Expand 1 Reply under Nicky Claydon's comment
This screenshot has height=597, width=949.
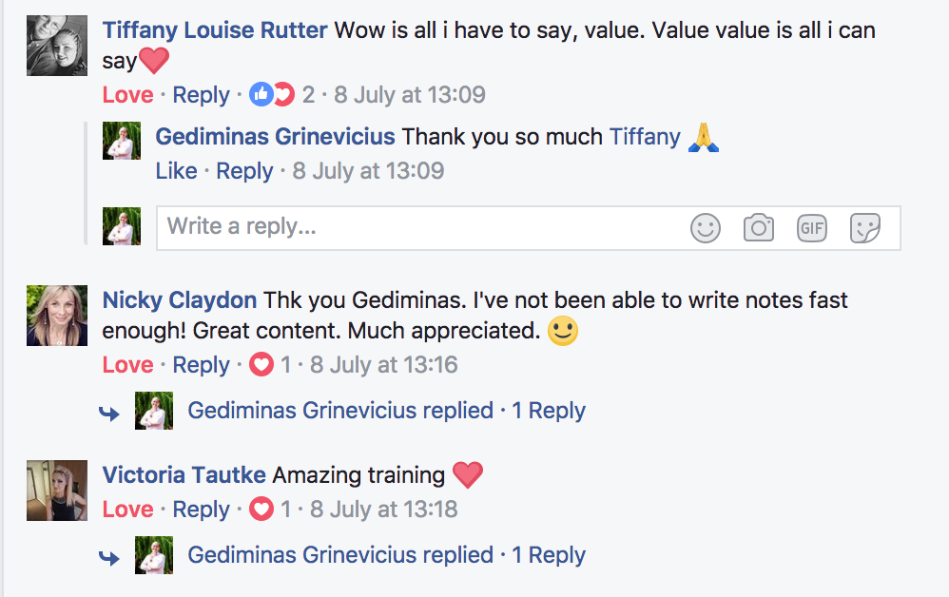(549, 411)
